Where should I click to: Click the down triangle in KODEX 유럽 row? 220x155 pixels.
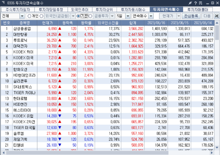(60, 116)
